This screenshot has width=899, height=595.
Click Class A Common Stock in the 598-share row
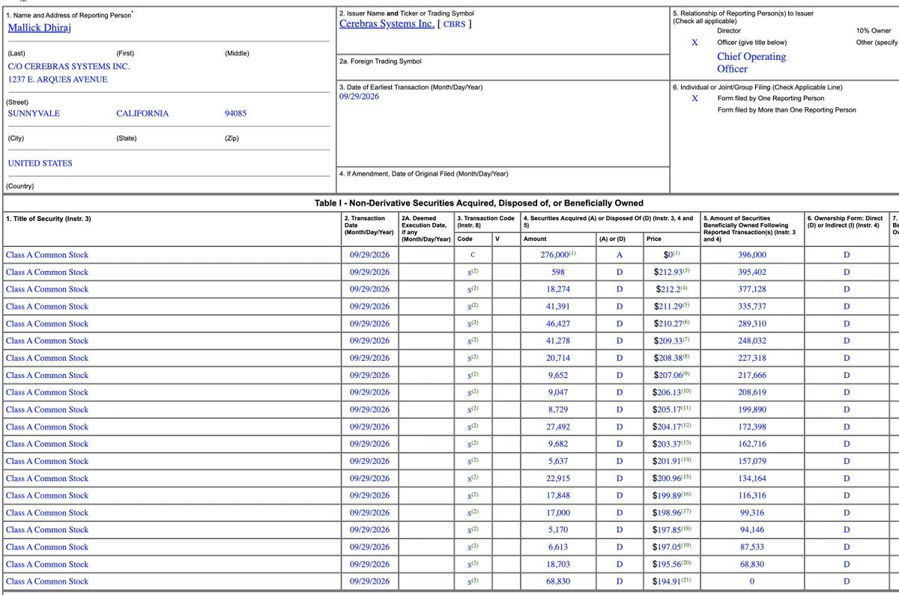(47, 272)
